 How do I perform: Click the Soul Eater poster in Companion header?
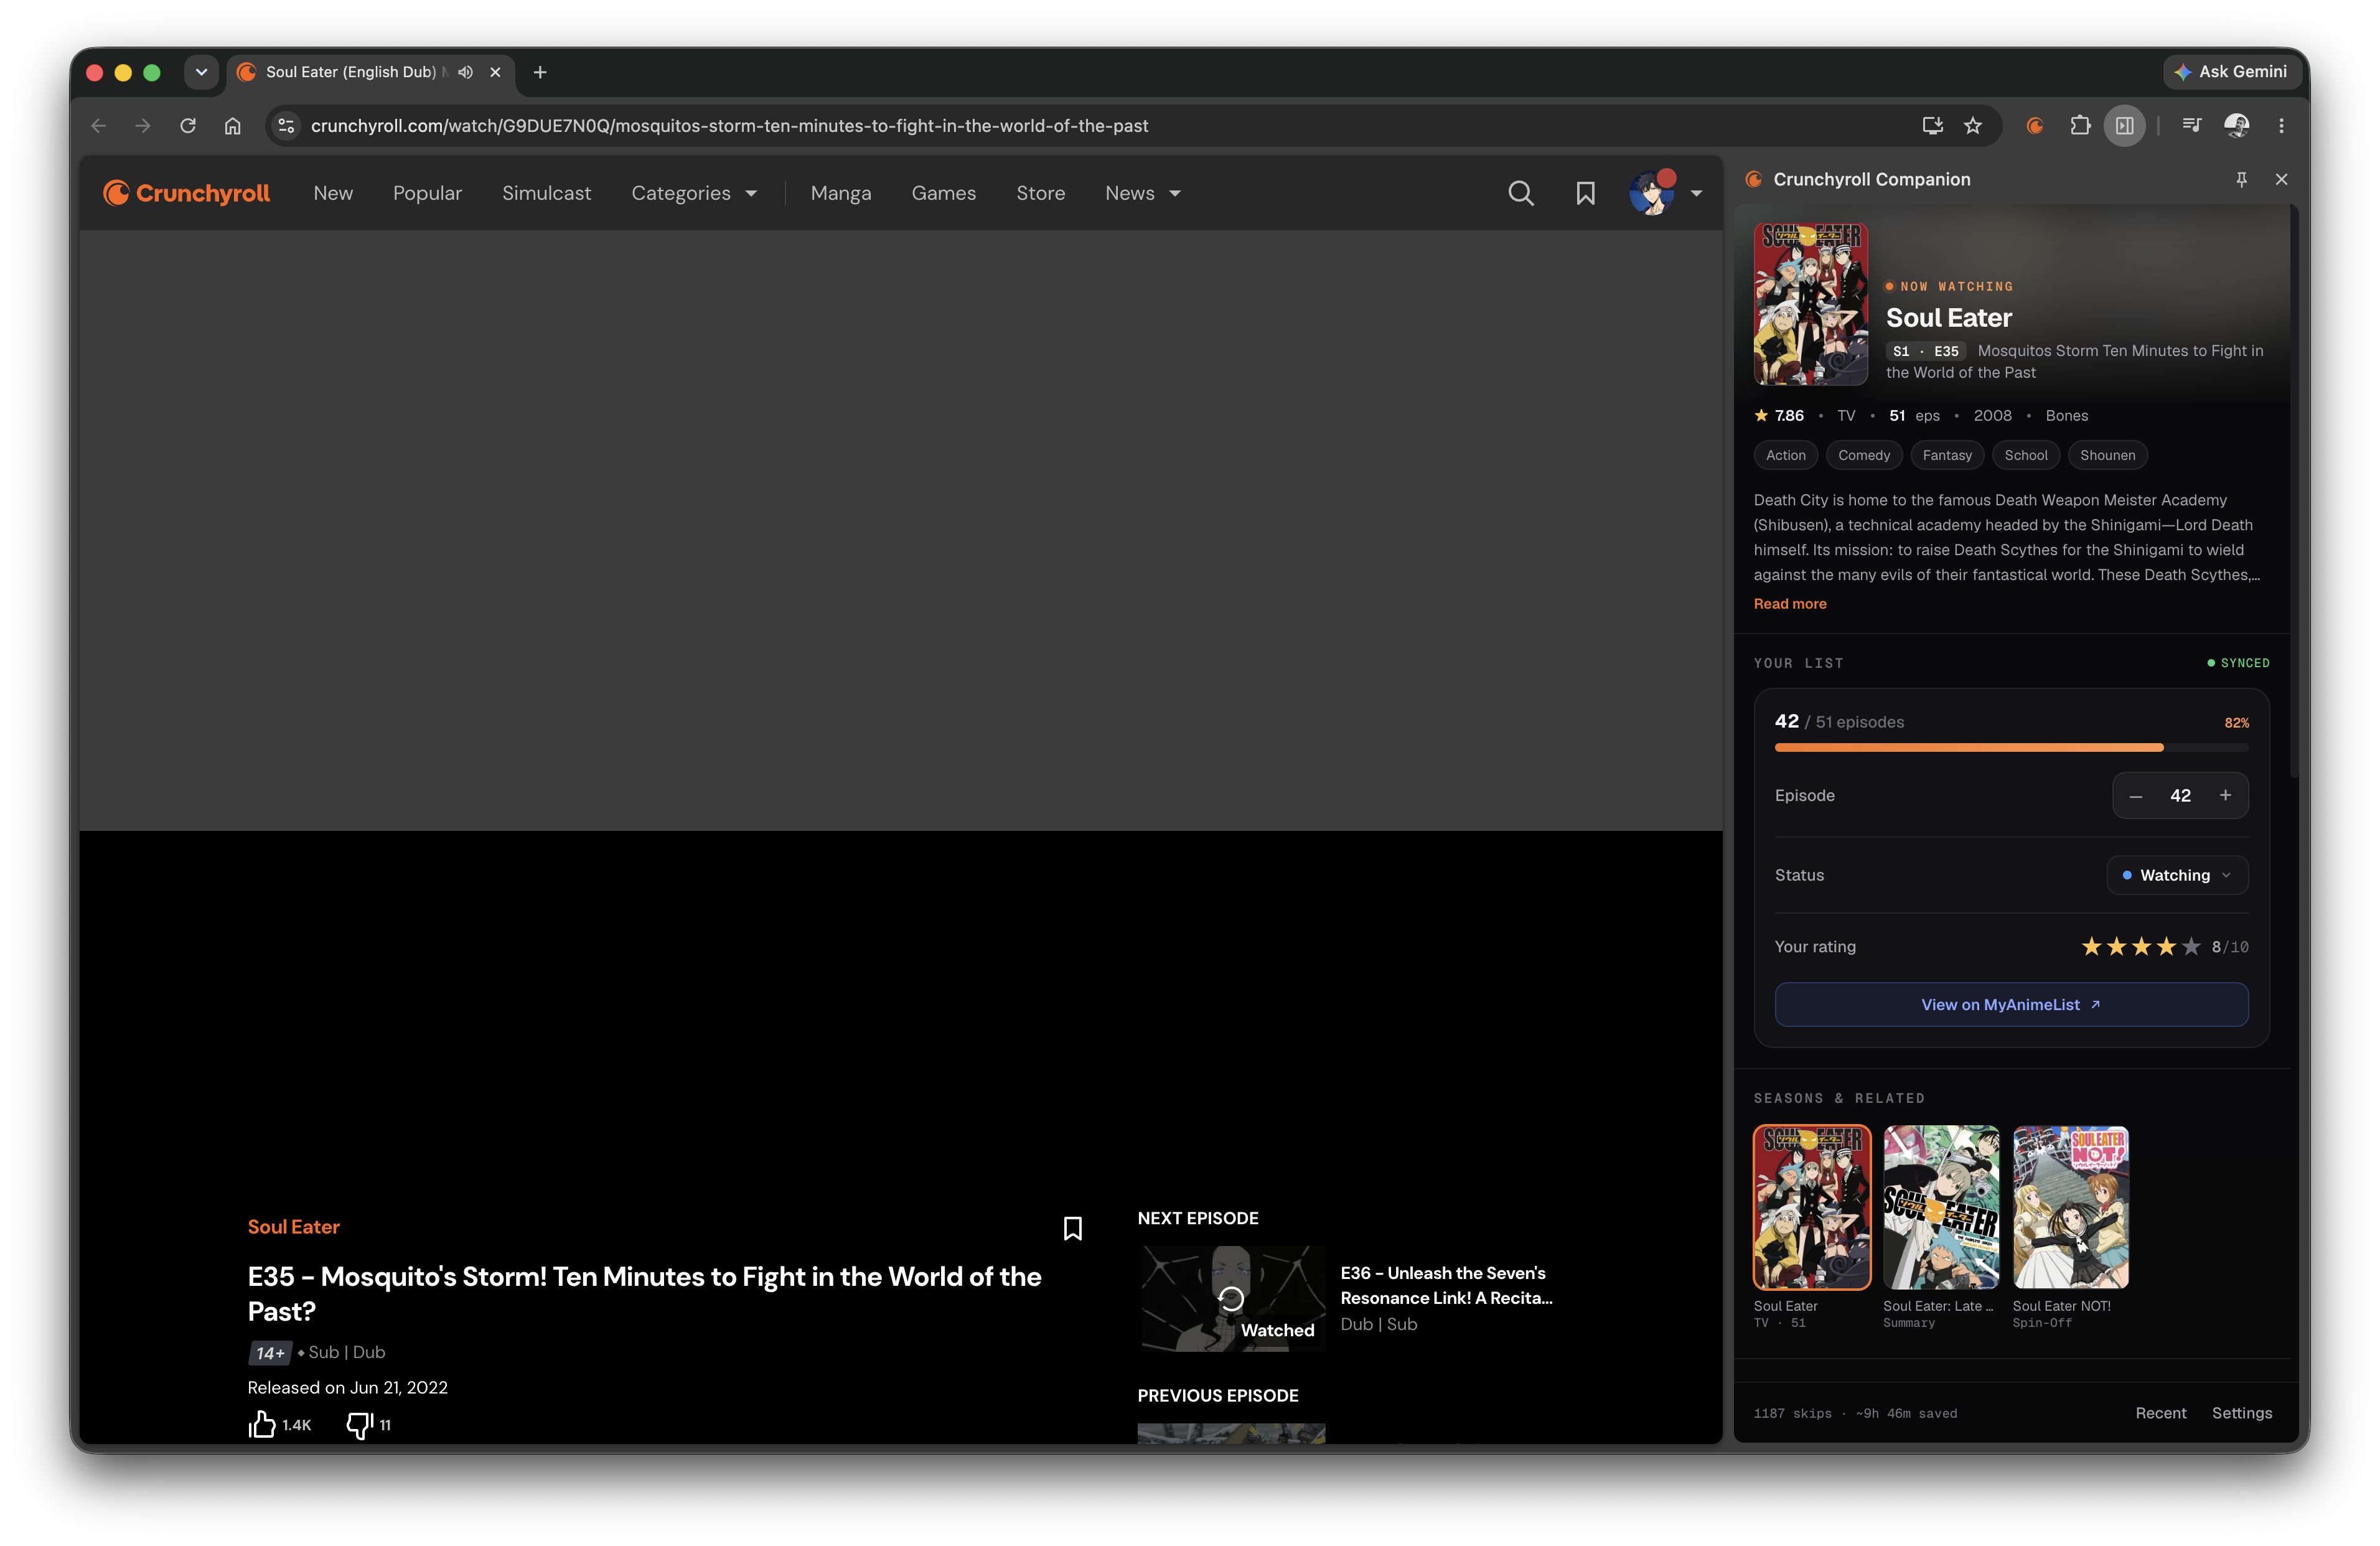(x=1810, y=304)
